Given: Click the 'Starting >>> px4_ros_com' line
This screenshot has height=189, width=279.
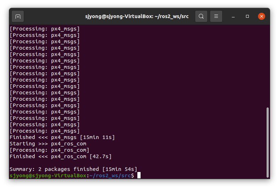Looking at the screenshot, I should point(48,144).
